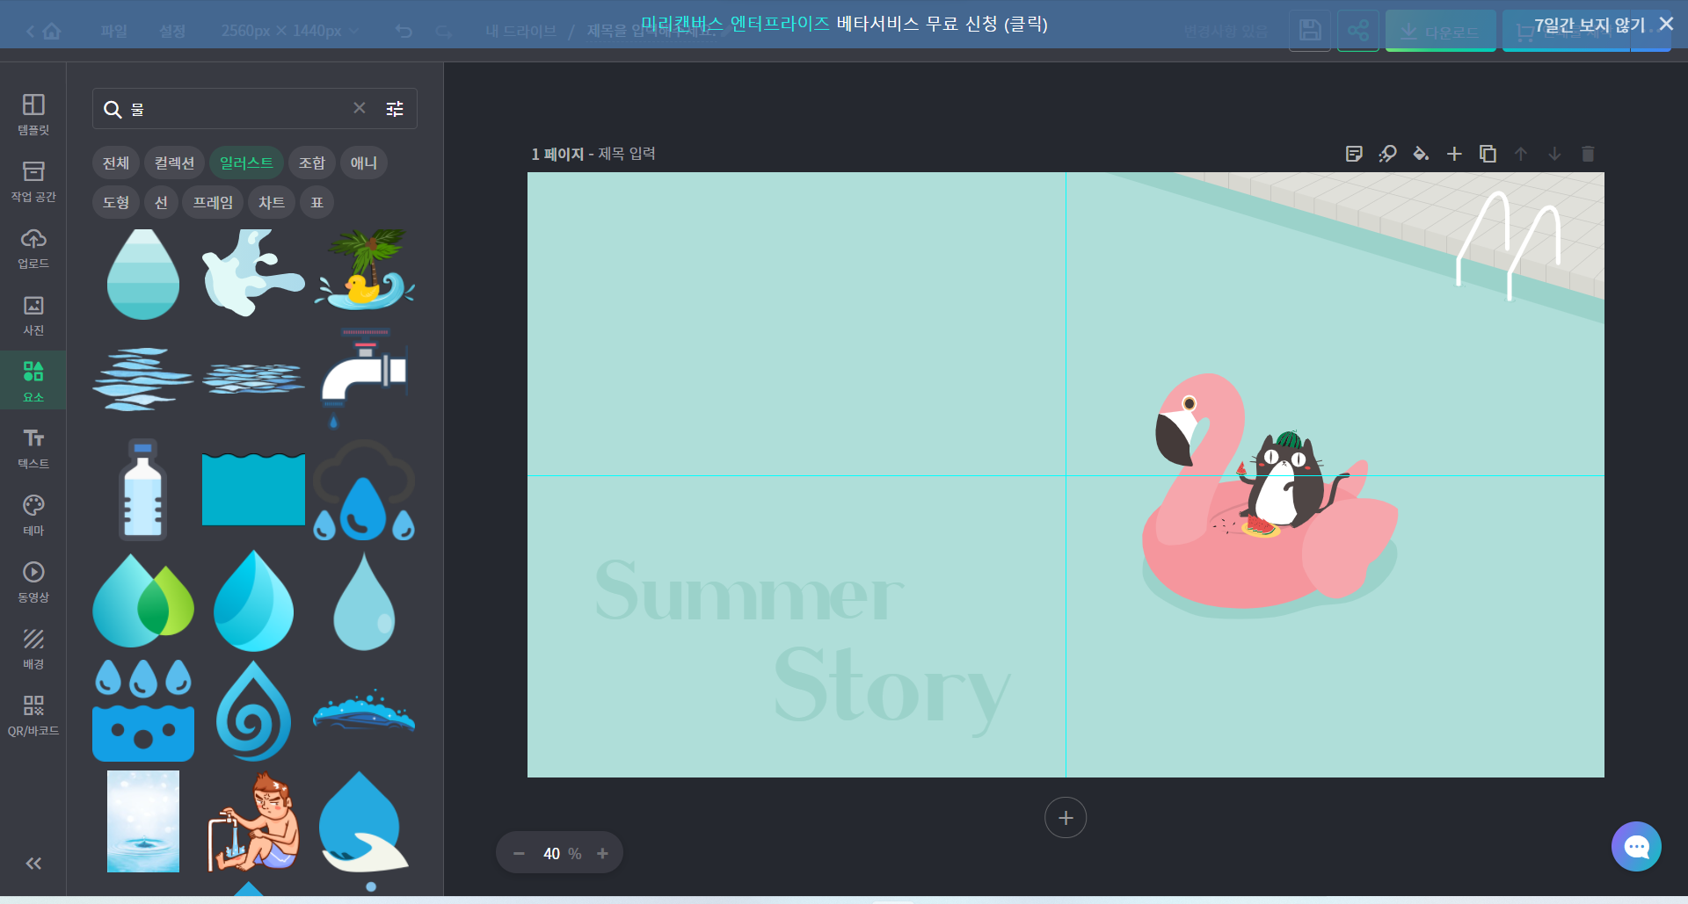
Task: Insert the blue wavy water rectangle
Action: (x=253, y=489)
